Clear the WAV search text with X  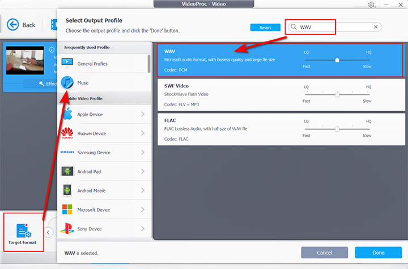(x=376, y=27)
